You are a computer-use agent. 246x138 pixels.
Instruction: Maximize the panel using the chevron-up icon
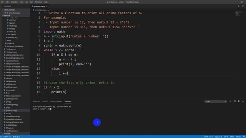point(243,101)
